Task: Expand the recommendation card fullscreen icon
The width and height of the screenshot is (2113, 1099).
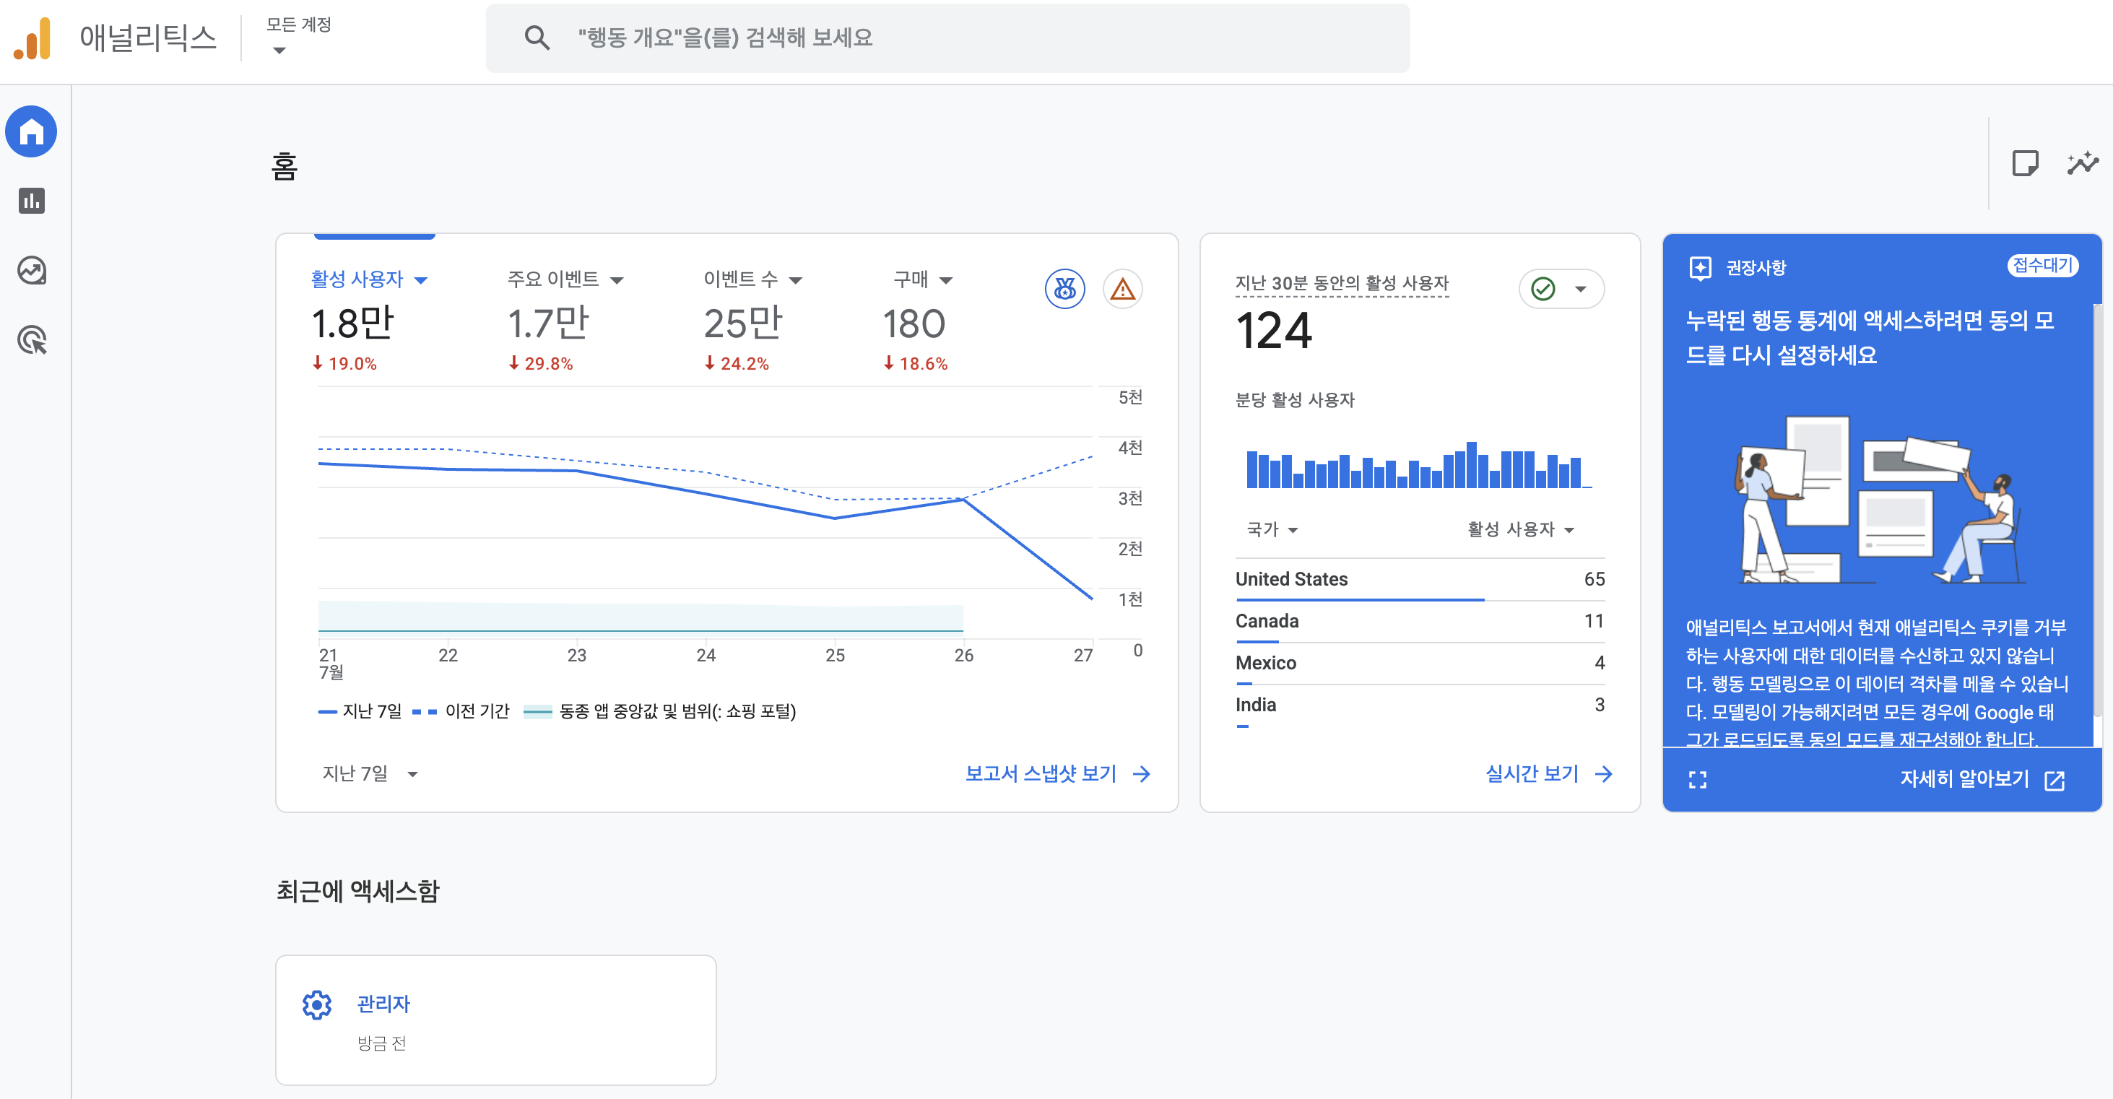Action: click(x=1697, y=780)
